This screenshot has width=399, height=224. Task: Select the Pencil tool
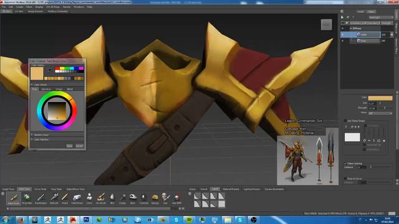click(65, 198)
